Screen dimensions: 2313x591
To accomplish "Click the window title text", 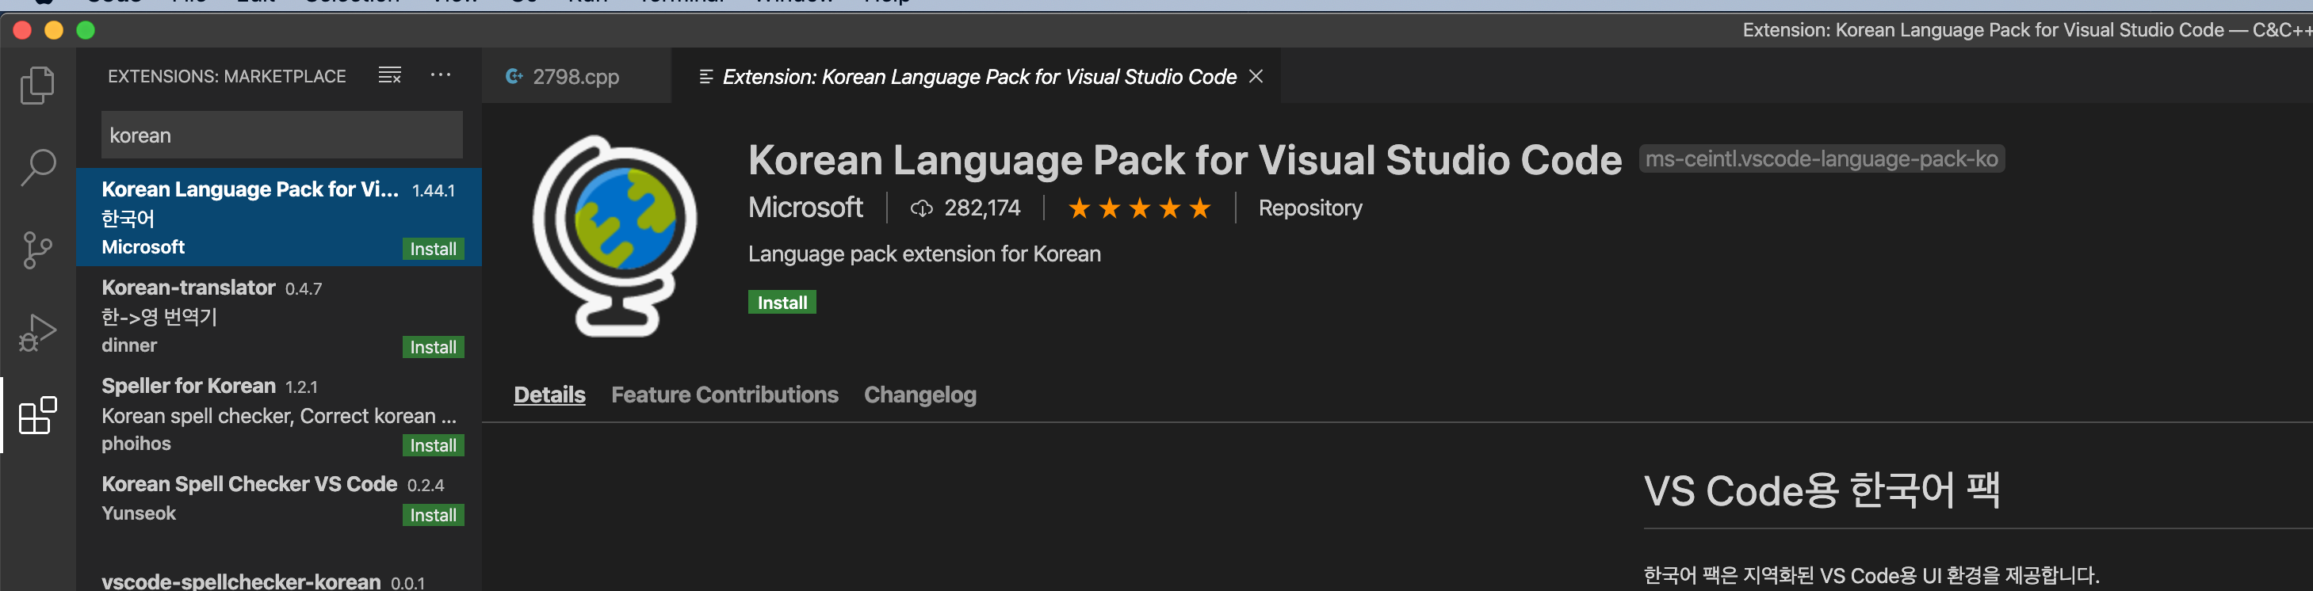I will [2028, 29].
